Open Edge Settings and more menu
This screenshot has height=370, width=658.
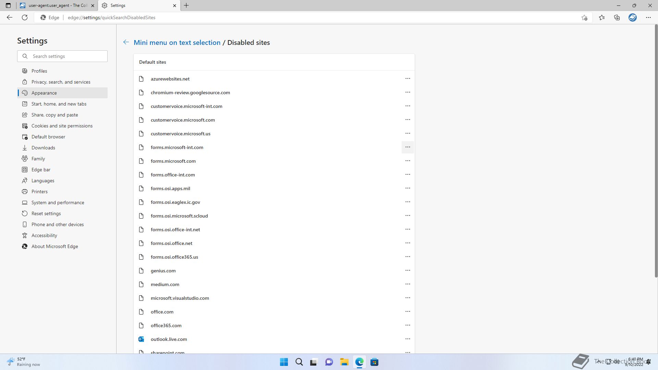pos(648,17)
